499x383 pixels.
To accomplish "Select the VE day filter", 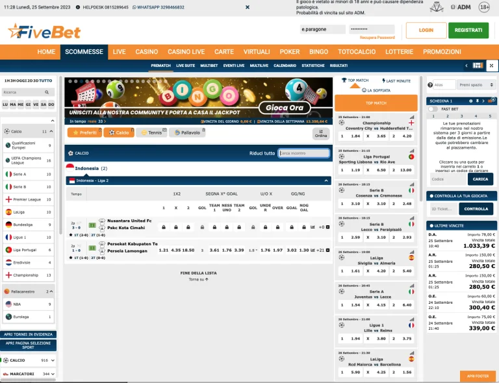I will coord(36,105).
